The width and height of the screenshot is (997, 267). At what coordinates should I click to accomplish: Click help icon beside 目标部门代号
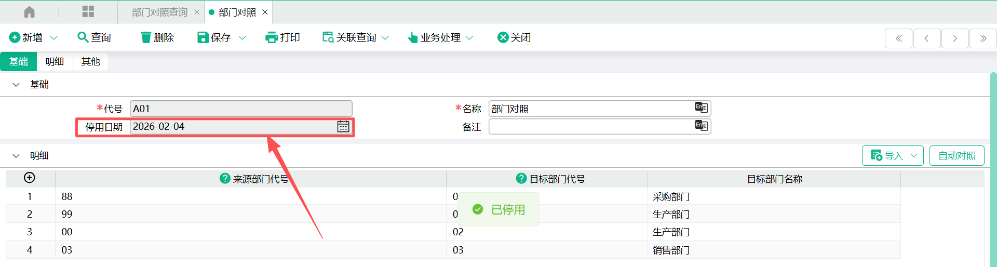pyautogui.click(x=521, y=179)
